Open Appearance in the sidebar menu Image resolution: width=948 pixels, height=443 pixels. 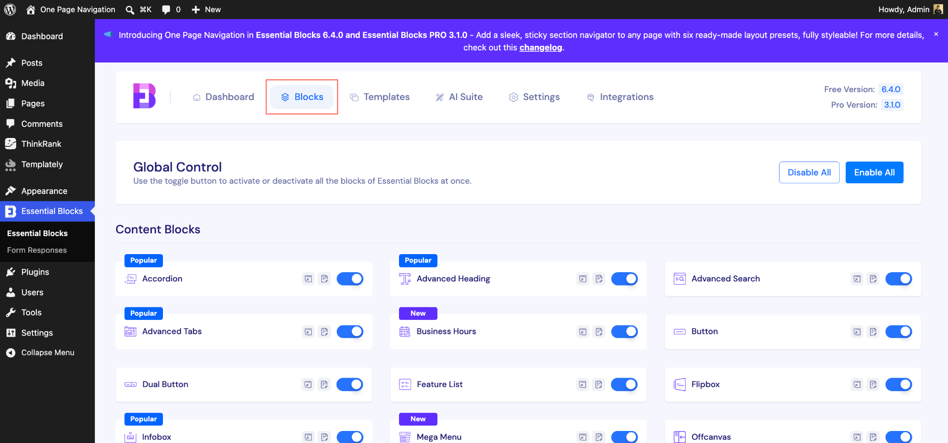coord(47,191)
